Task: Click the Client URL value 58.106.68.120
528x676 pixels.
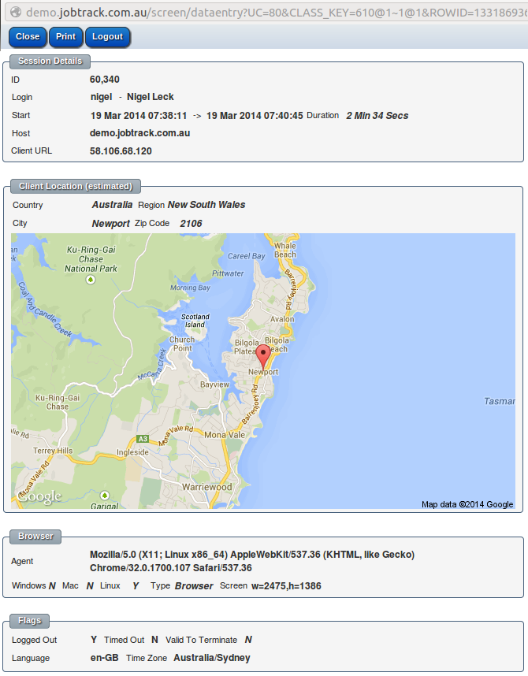Action: (121, 151)
